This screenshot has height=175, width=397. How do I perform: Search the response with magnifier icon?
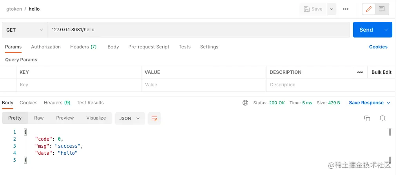click(383, 118)
